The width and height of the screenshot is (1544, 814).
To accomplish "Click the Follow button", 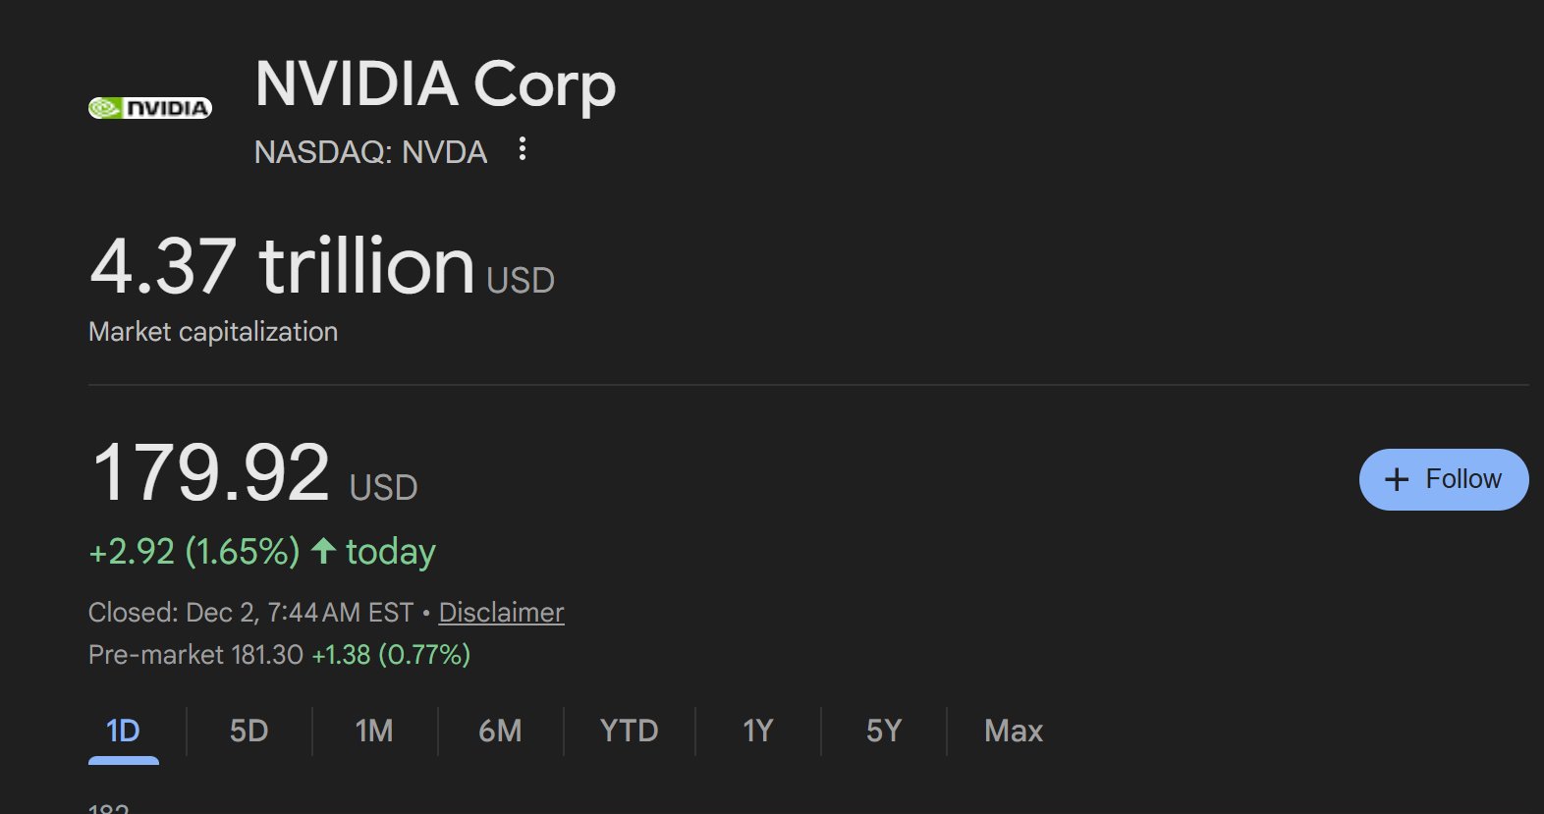I will point(1443,479).
